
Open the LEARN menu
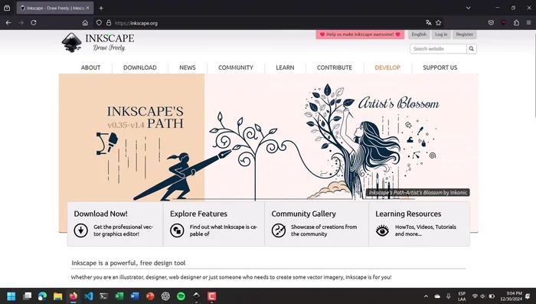tap(285, 67)
